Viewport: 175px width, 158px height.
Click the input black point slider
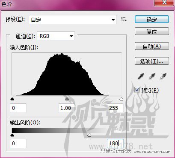[x=12, y=99]
